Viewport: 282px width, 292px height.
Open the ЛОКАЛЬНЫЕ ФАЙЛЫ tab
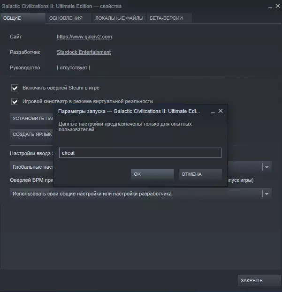pyautogui.click(x=119, y=18)
